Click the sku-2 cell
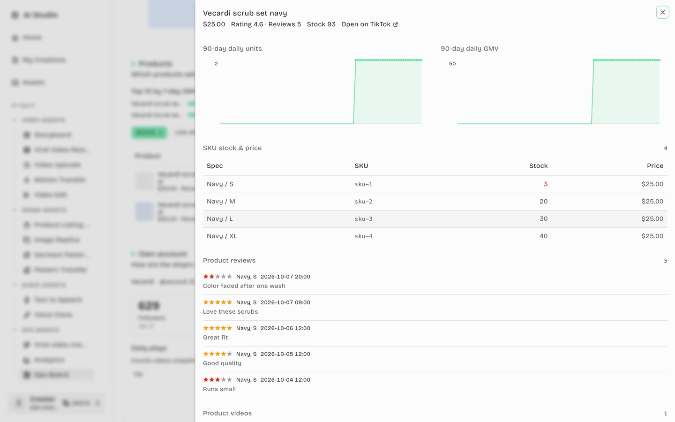 [364, 202]
